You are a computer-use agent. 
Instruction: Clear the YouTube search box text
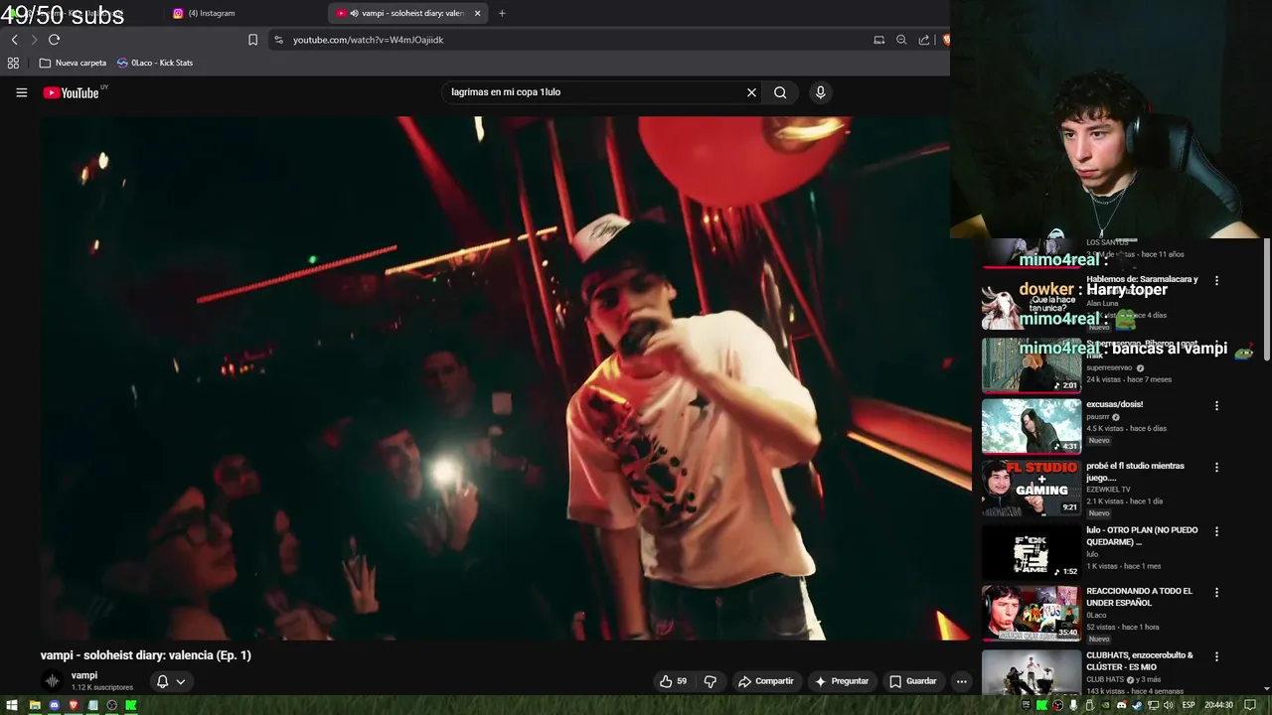point(751,92)
